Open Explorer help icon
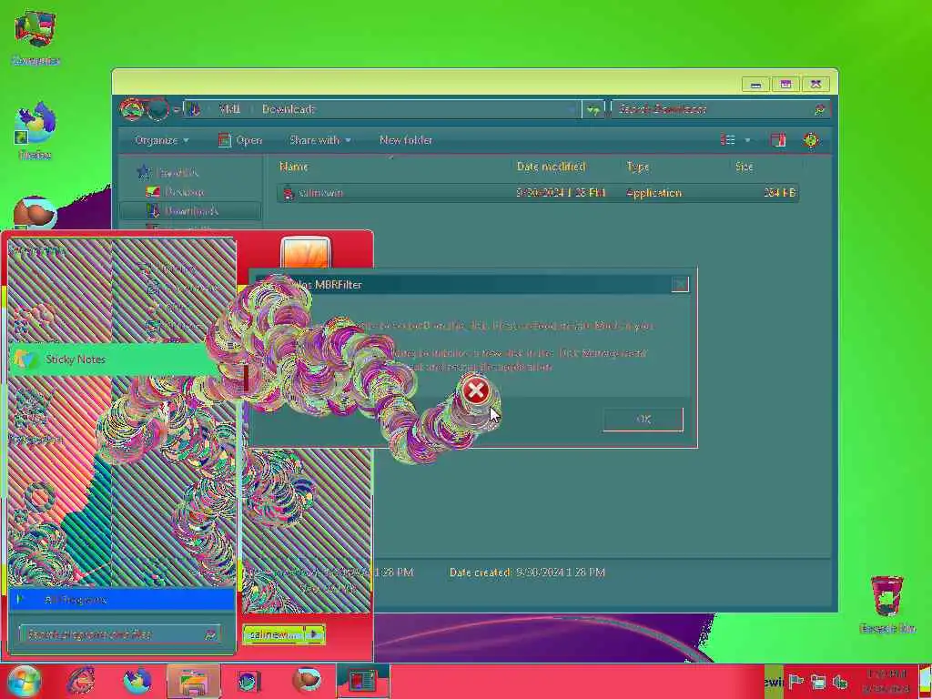This screenshot has width=932, height=699. [x=811, y=139]
